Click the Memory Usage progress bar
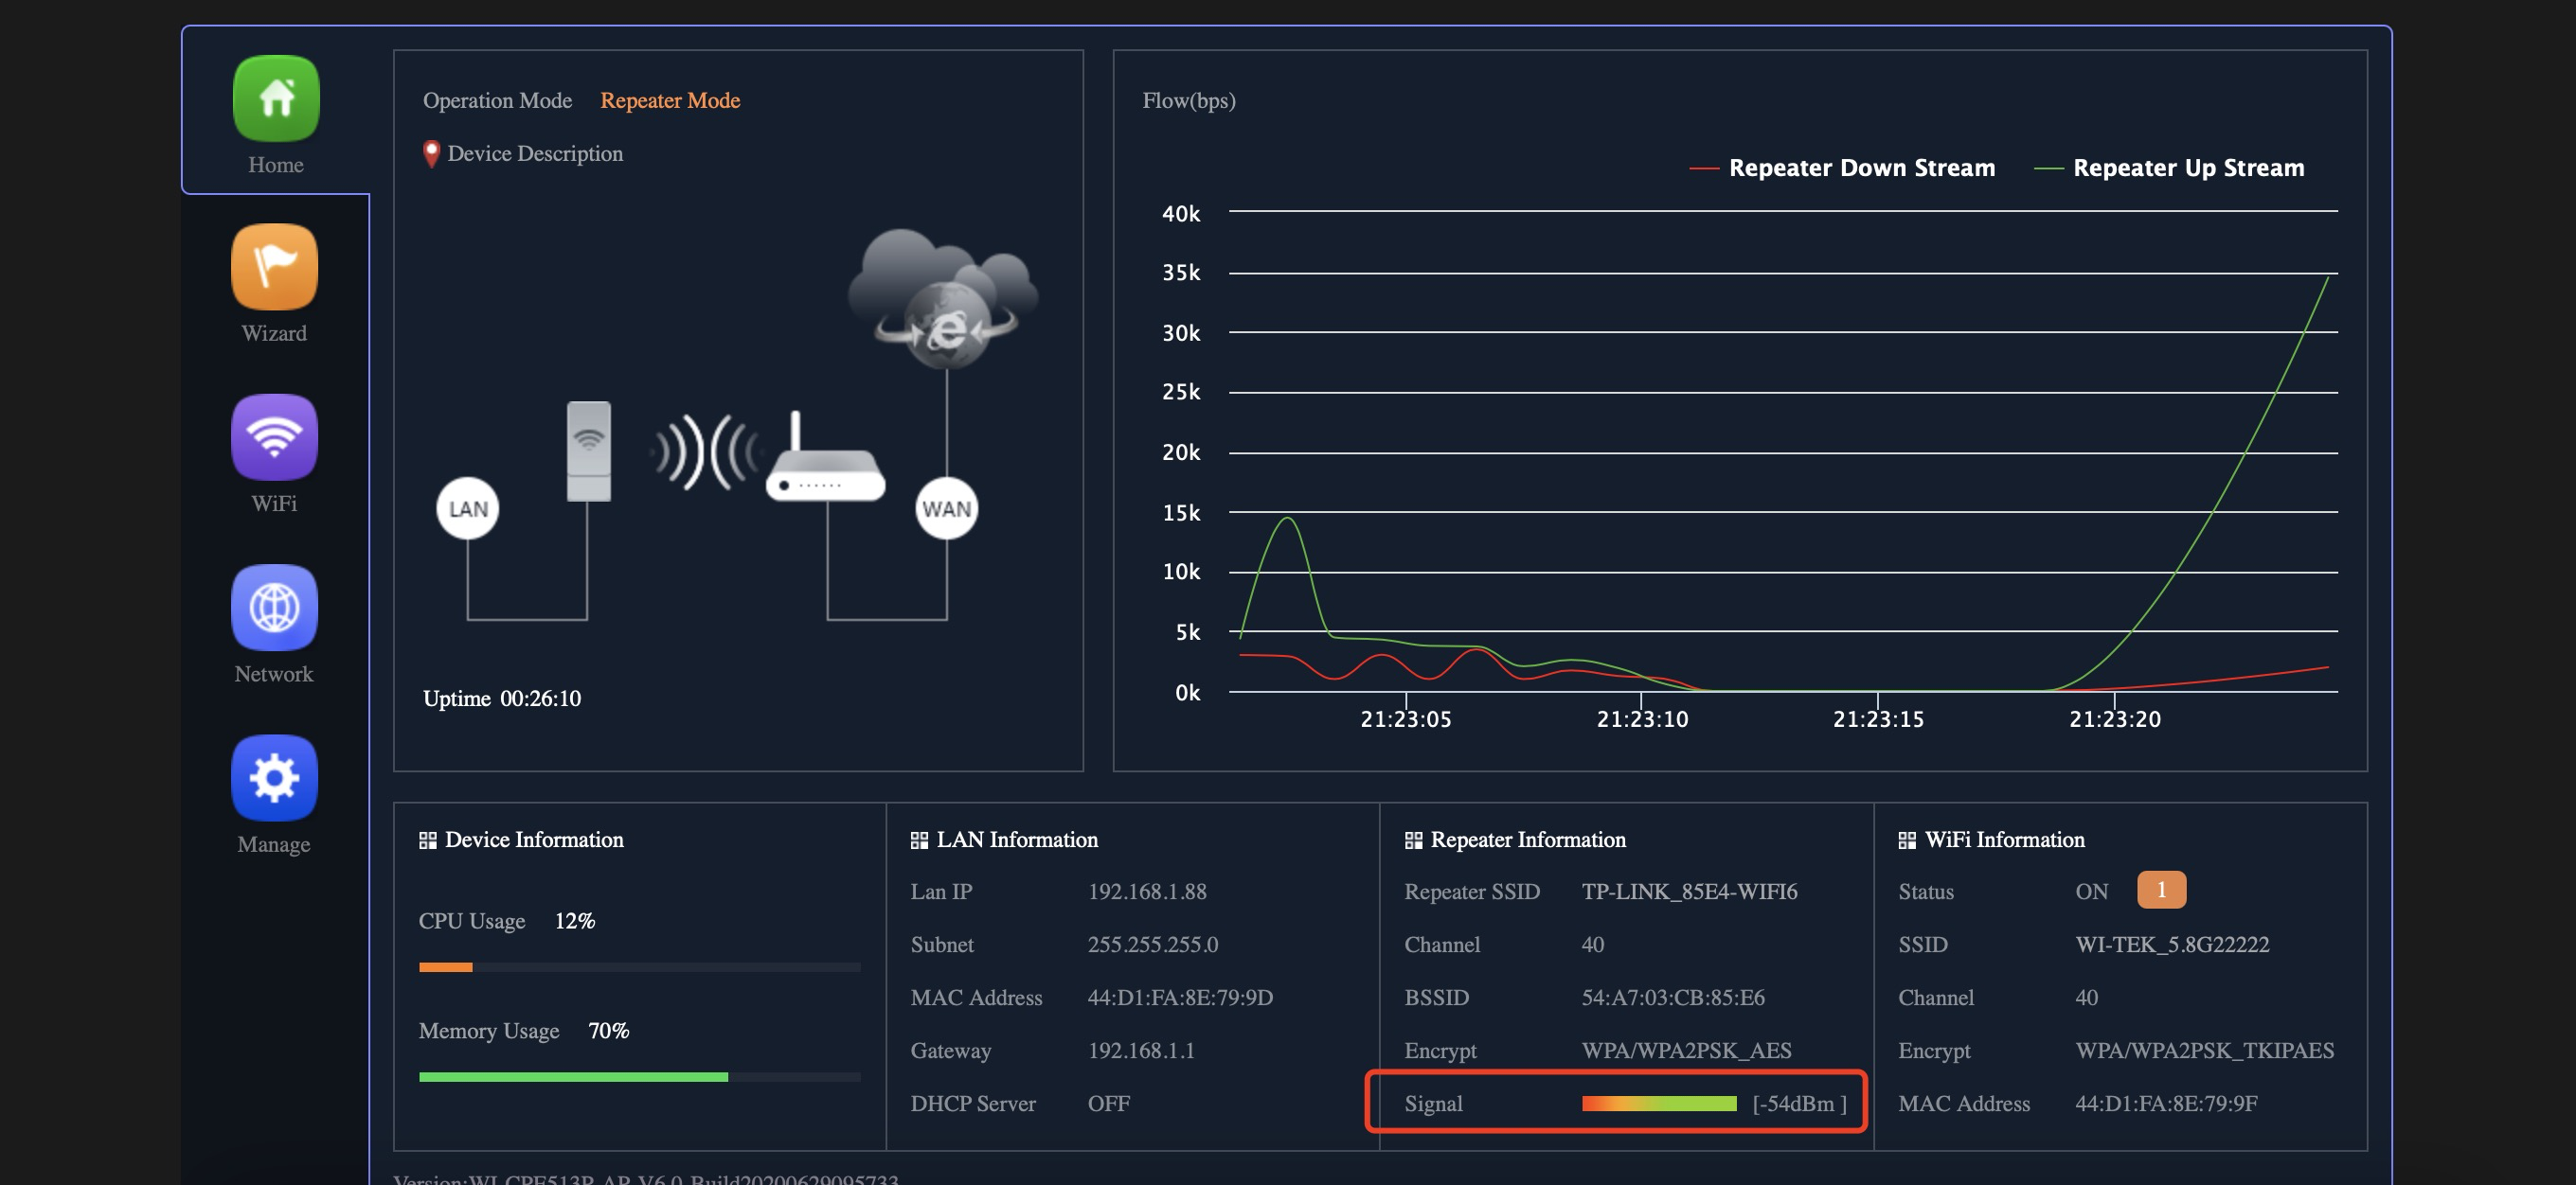 coord(639,1076)
